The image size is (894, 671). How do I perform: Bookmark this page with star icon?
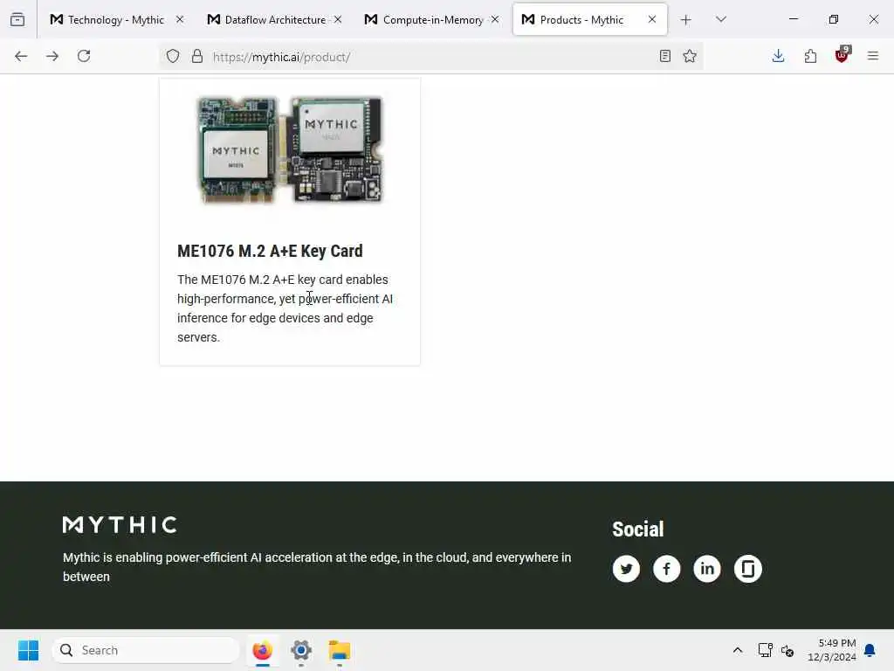click(690, 56)
